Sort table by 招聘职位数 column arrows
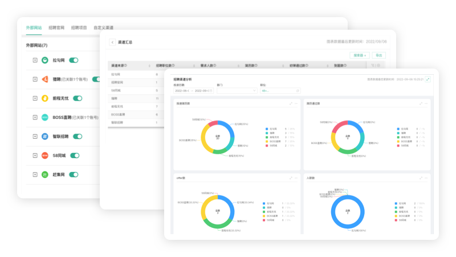This screenshot has width=456, height=257. tap(194, 66)
